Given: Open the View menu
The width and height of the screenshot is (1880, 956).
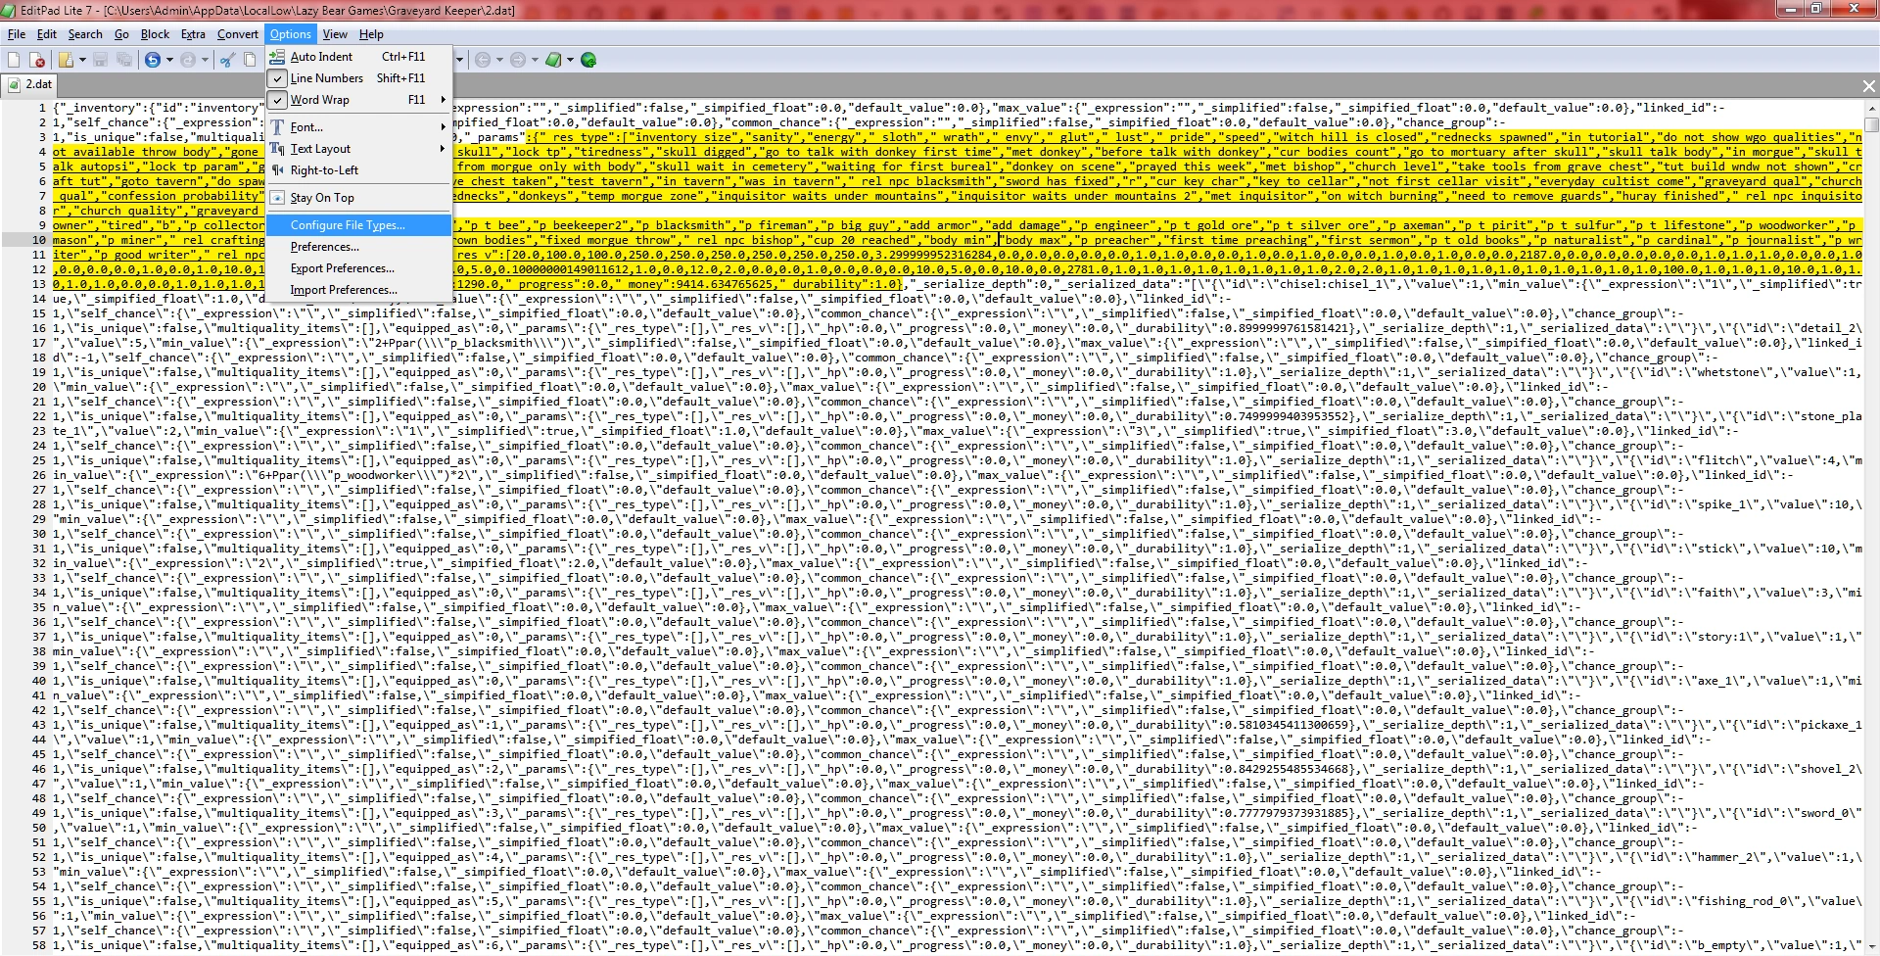Looking at the screenshot, I should click(x=335, y=34).
